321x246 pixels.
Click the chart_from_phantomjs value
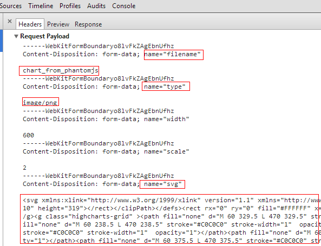point(61,70)
